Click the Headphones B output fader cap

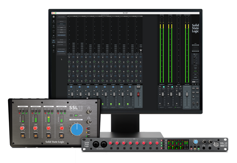[171, 94]
